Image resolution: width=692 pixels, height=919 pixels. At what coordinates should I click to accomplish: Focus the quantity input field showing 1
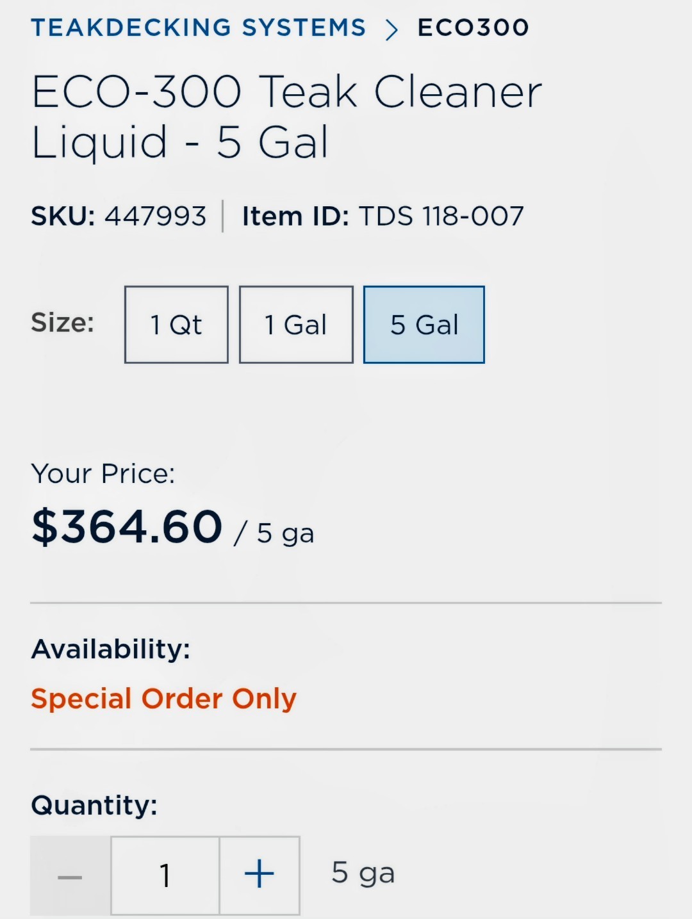pyautogui.click(x=165, y=875)
